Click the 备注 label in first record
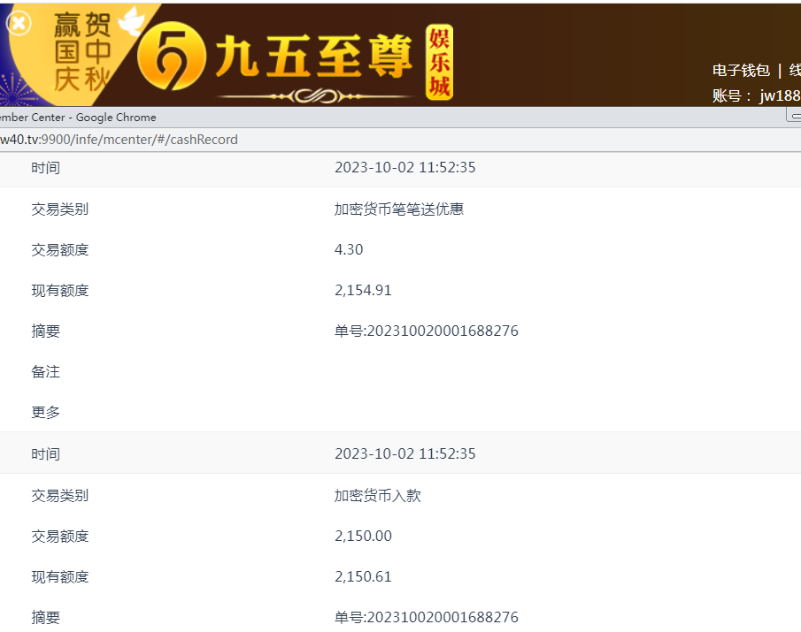The width and height of the screenshot is (801, 632). pos(45,372)
